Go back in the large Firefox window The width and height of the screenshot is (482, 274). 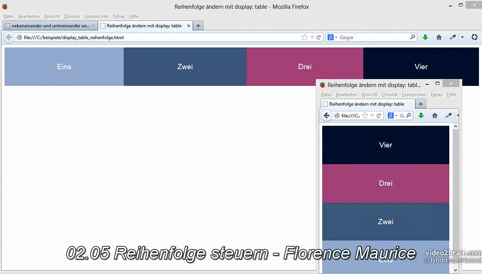click(x=9, y=38)
